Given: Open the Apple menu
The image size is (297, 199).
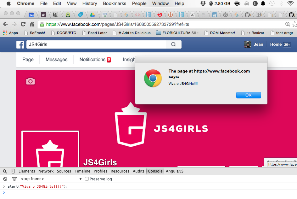Looking at the screenshot, I should point(9,3).
